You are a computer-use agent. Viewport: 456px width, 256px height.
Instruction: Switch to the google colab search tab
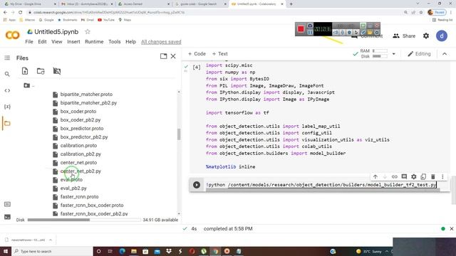click(x=200, y=4)
